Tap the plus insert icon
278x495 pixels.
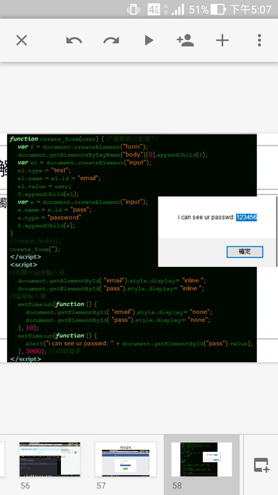pyautogui.click(x=222, y=40)
